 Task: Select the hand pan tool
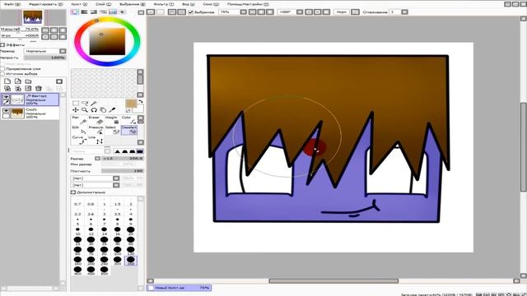(103, 110)
